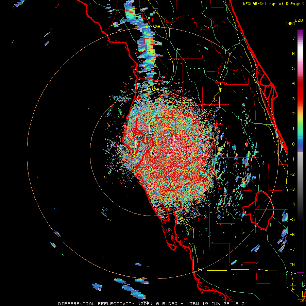Click the DZD label above color scale
The height and width of the screenshot is (306, 306).
[299, 20]
